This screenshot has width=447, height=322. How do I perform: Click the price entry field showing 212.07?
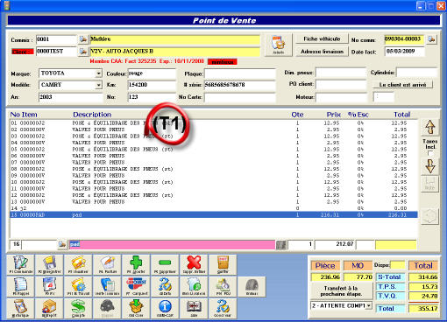pyautogui.click(x=335, y=245)
